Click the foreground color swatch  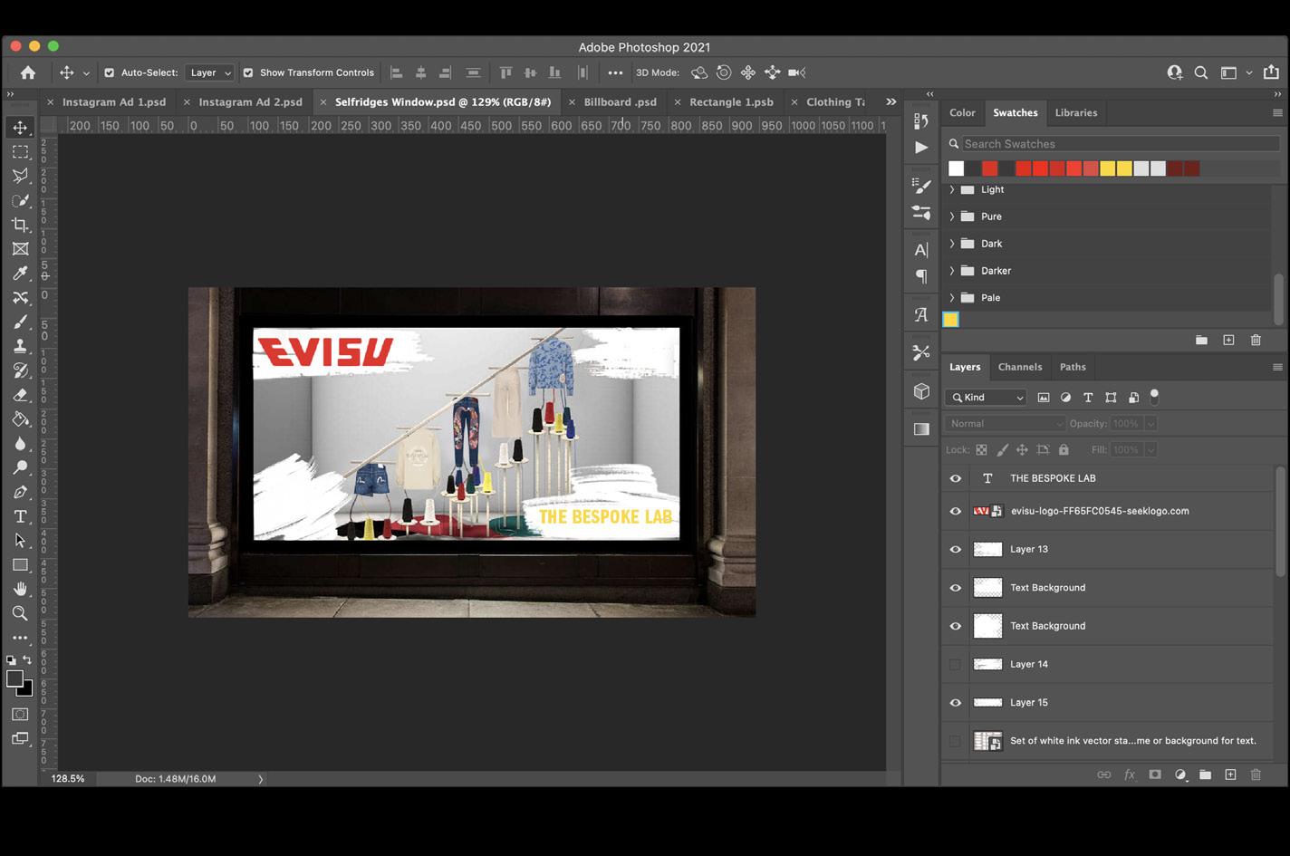pos(14,678)
